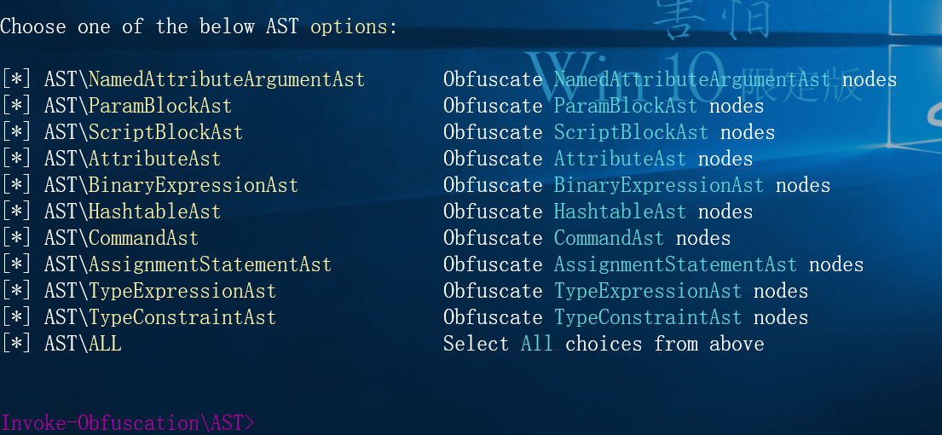Select the AST\CommandAst entry
The height and width of the screenshot is (435, 942).
click(x=121, y=238)
